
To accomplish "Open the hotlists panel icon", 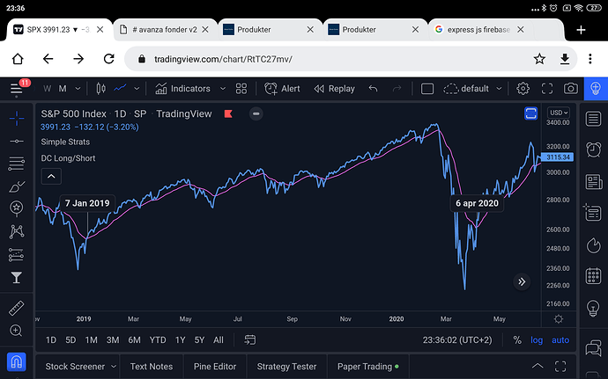I will tap(593, 245).
